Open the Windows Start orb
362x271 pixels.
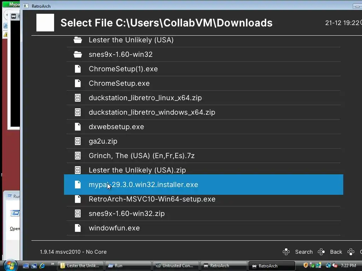click(10, 266)
